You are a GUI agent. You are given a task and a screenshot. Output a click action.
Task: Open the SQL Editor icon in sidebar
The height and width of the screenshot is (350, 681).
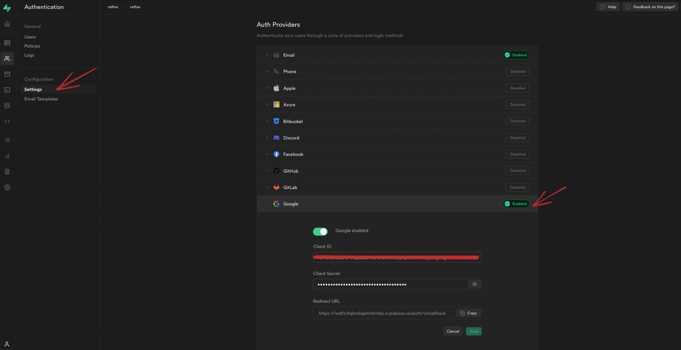coord(7,90)
